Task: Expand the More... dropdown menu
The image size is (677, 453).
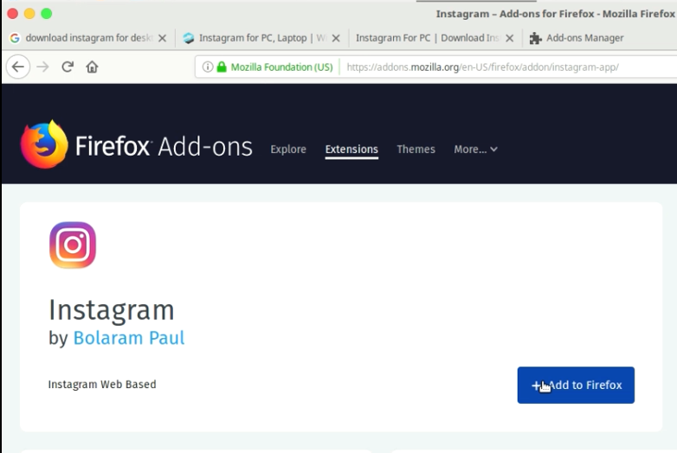Action: click(475, 150)
